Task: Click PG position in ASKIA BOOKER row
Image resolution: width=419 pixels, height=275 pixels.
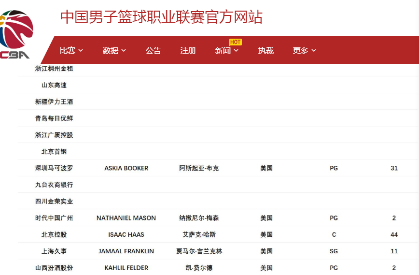Action: [334, 168]
